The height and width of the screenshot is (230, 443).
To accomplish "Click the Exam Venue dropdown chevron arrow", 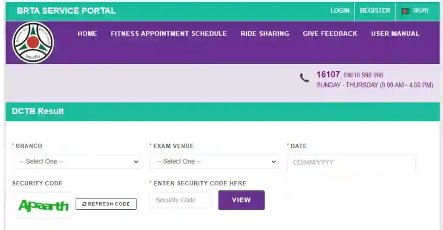I will 273,162.
